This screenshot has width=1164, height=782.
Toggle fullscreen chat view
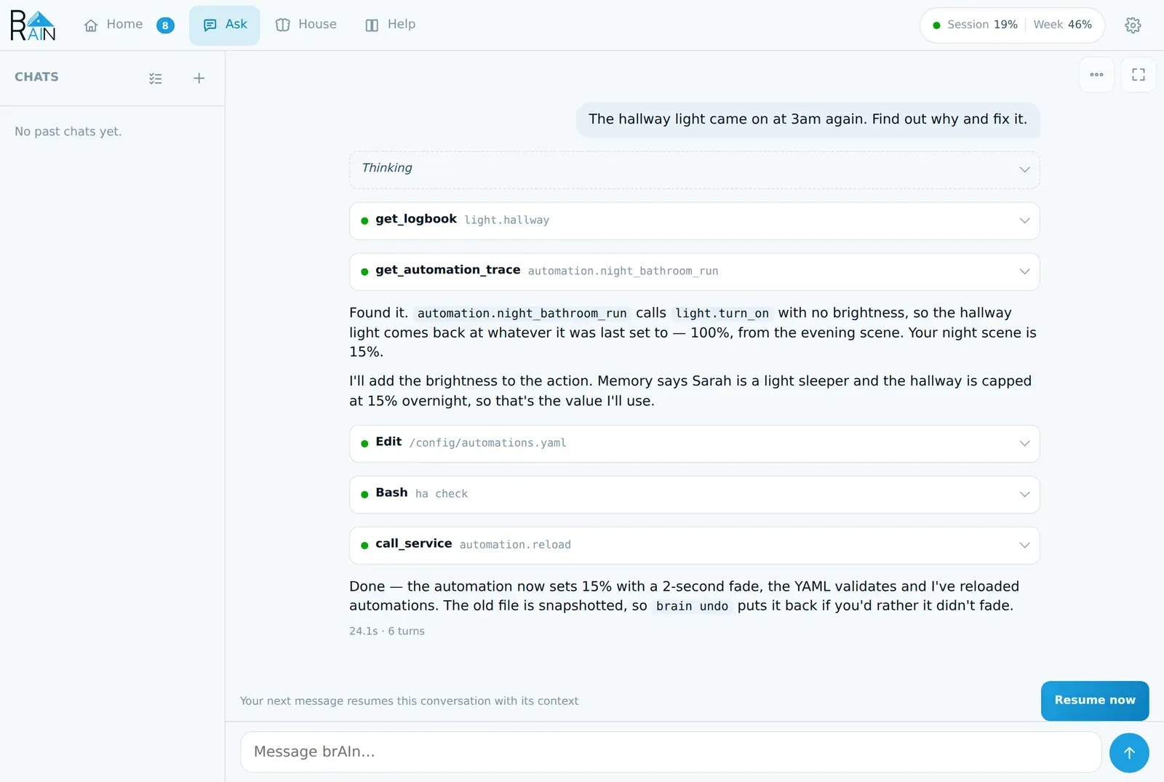click(x=1139, y=75)
